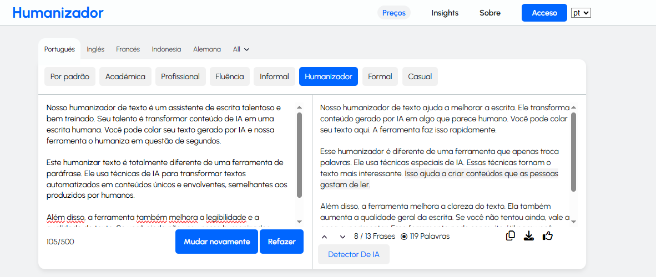The width and height of the screenshot is (656, 277).
Task: Open the pt language selector dropdown
Action: [x=581, y=13]
